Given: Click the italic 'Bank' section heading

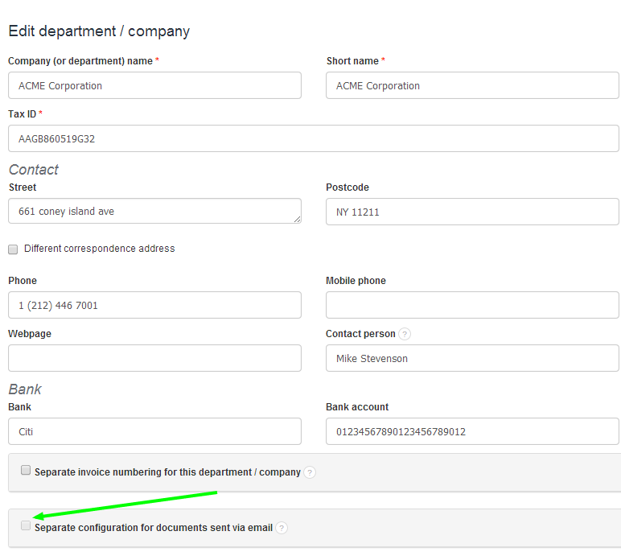Looking at the screenshot, I should click(25, 389).
